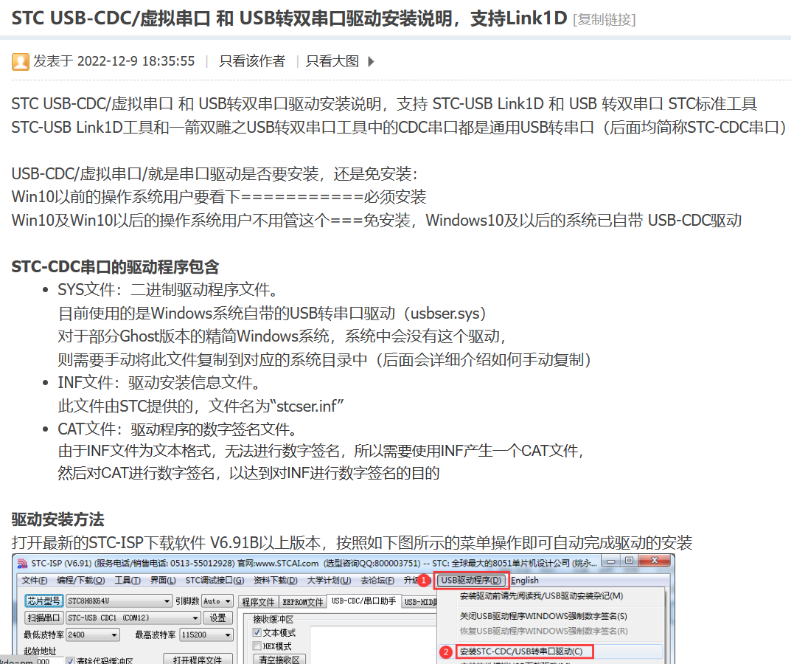Viewport: 791px width, 664px height.
Task: Click the bullet line CAT文件：驱动程序的数字签名文件
Action: tap(177, 429)
